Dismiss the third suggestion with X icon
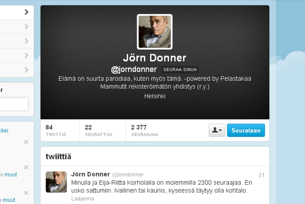Viewport: 305px width, 204px height. tap(26, 193)
